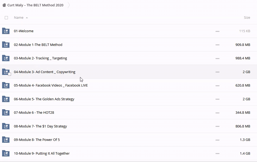Open the 10-Module 9- Putting It All Together folder
Image resolution: width=257 pixels, height=162 pixels.
pos(42,153)
